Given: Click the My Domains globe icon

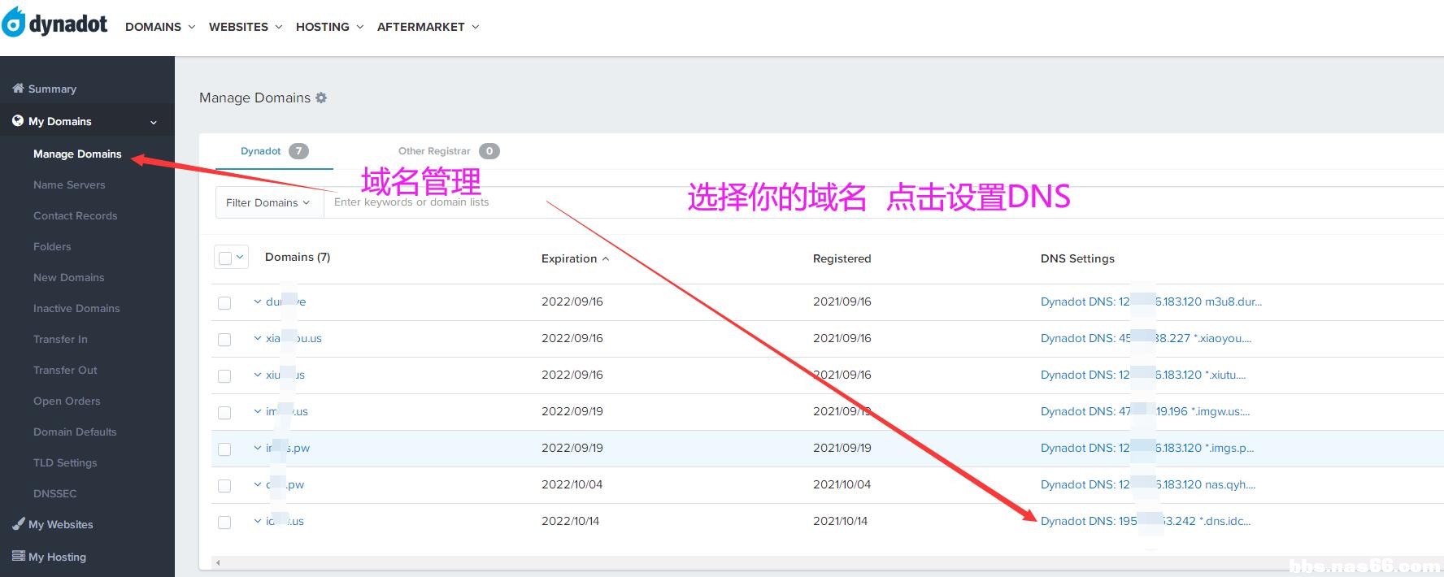Looking at the screenshot, I should (18, 121).
